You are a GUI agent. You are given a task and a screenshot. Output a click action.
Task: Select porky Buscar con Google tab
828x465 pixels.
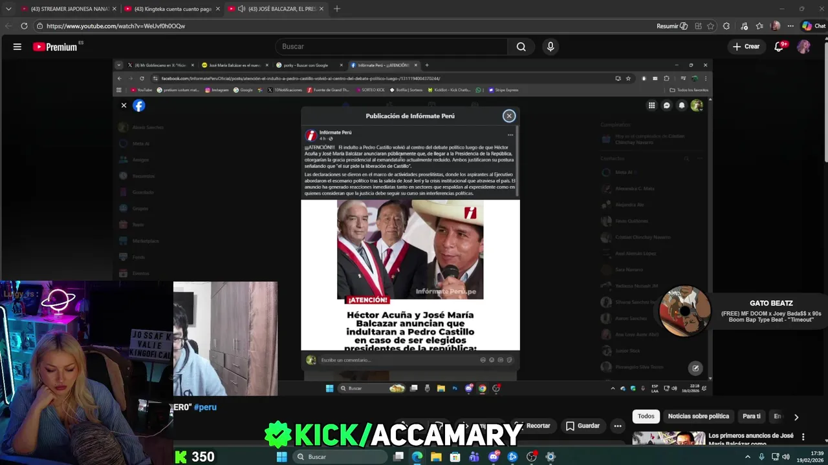tap(309, 65)
